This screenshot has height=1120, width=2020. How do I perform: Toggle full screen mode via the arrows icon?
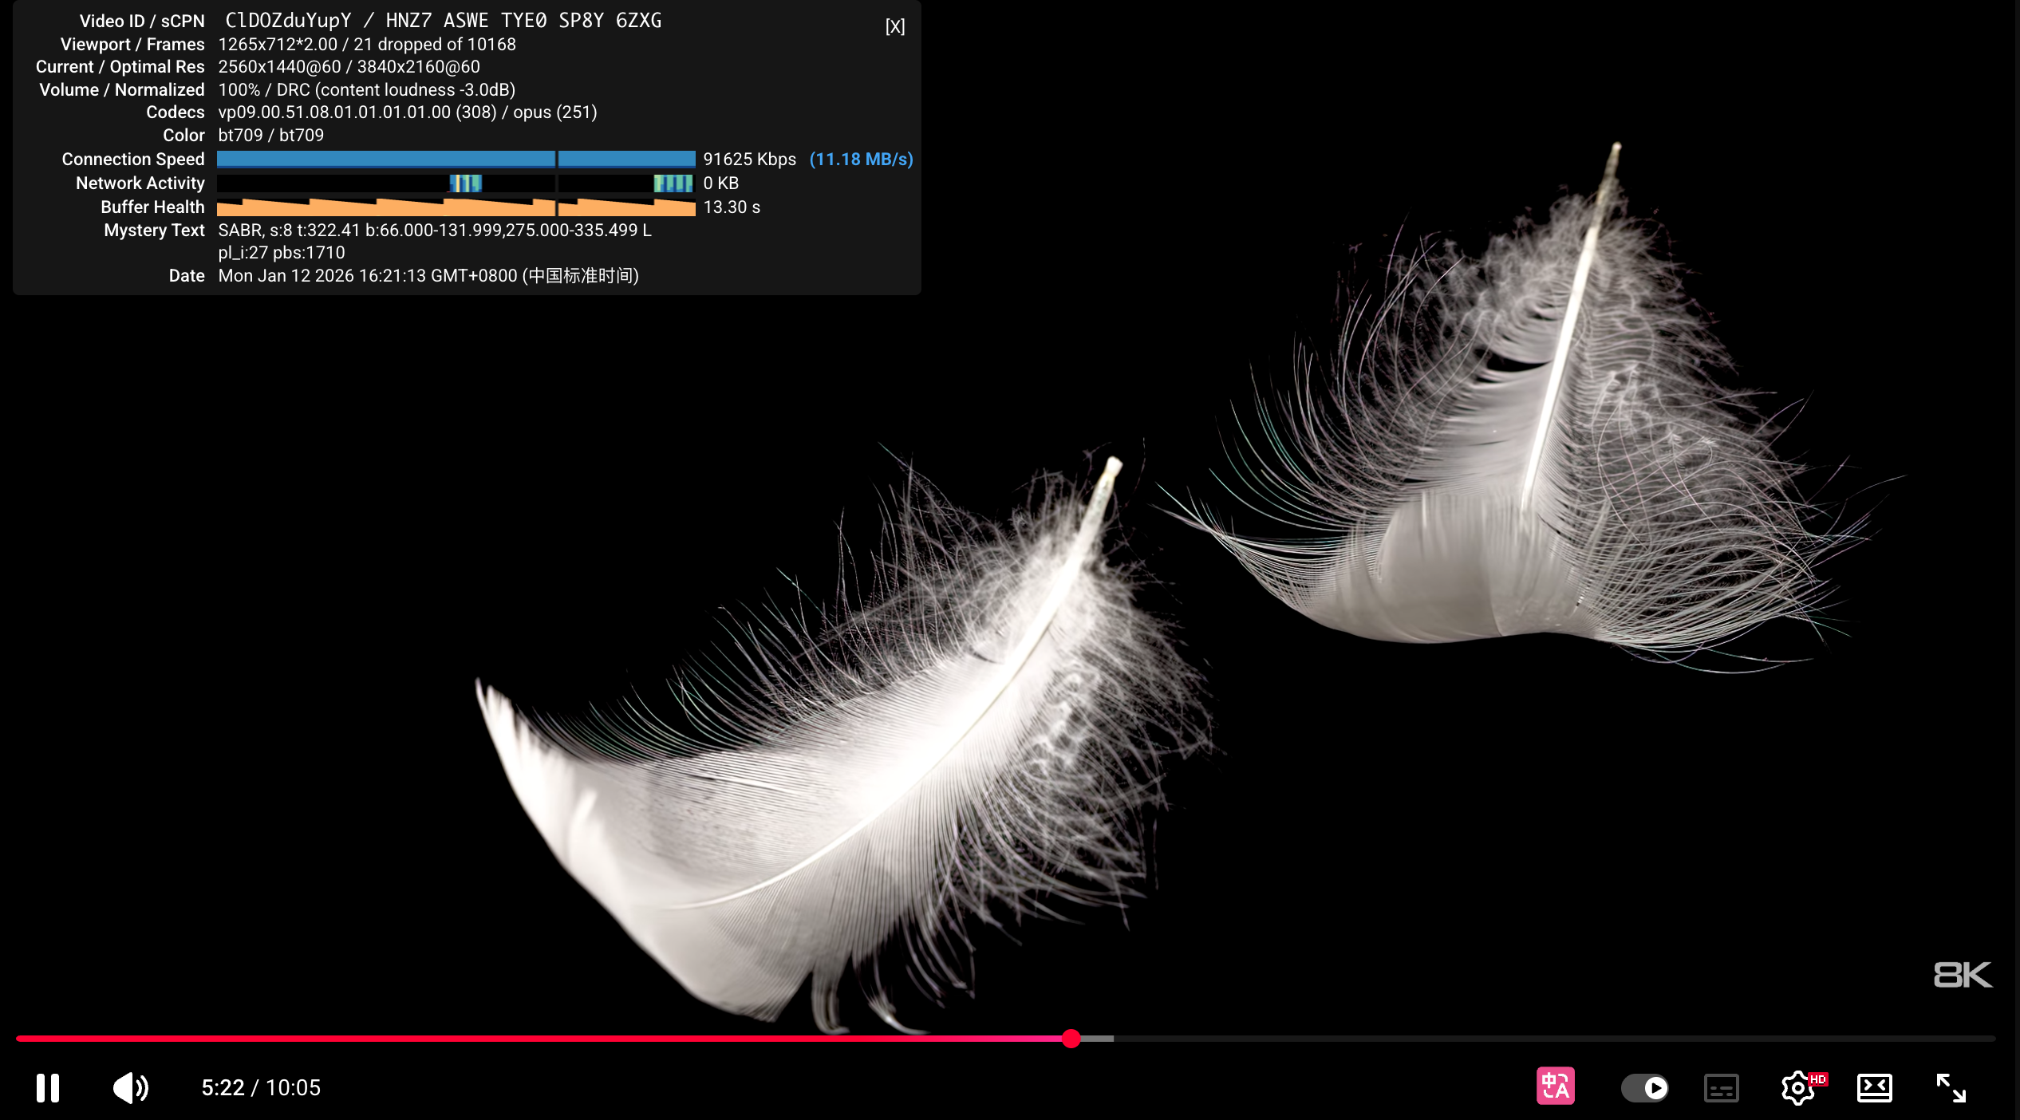(x=1951, y=1088)
